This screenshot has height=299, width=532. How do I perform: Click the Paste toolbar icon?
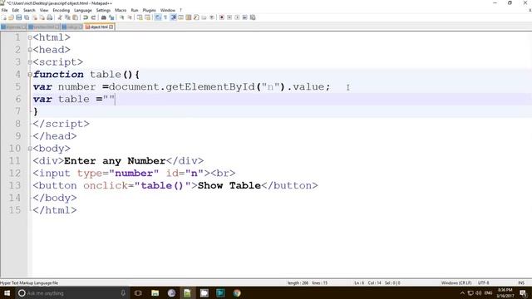coord(75,17)
